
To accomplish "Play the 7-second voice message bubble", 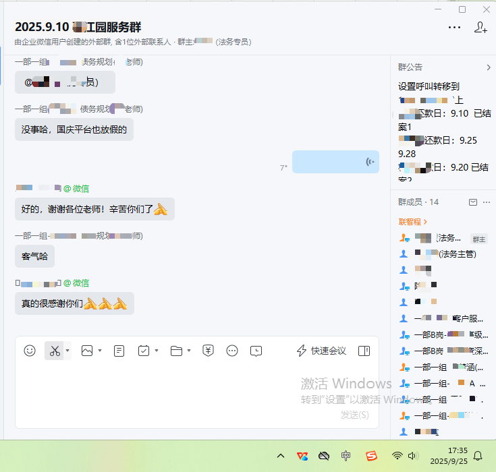I will click(x=335, y=162).
